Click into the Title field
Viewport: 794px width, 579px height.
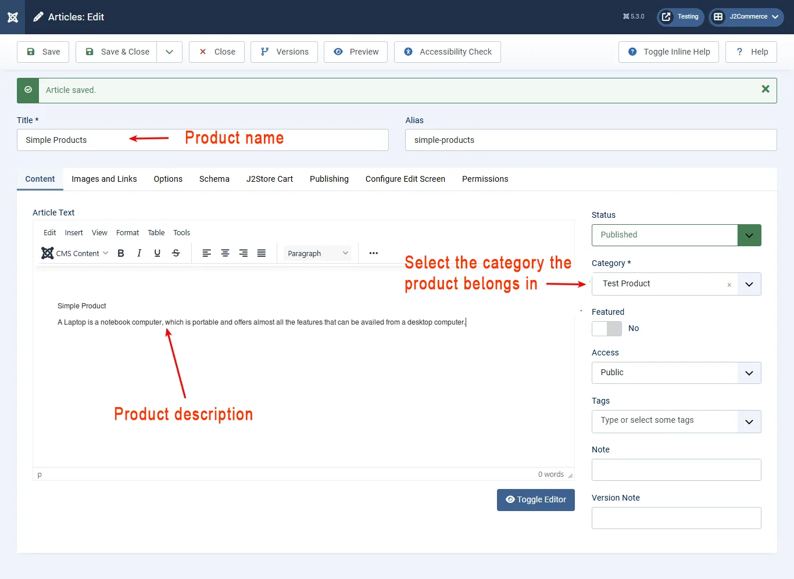click(203, 140)
